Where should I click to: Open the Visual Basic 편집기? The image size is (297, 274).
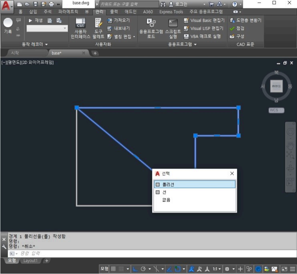point(204,20)
